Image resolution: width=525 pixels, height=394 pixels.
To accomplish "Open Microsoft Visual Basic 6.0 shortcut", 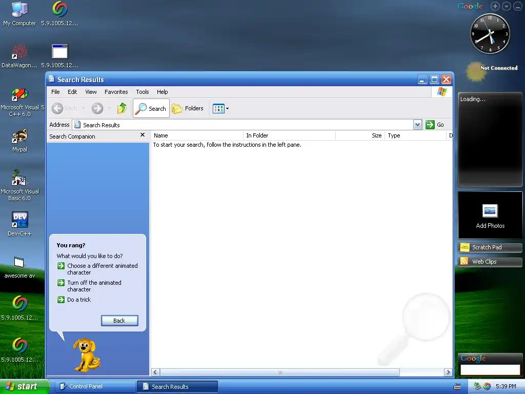I will [x=19, y=185].
